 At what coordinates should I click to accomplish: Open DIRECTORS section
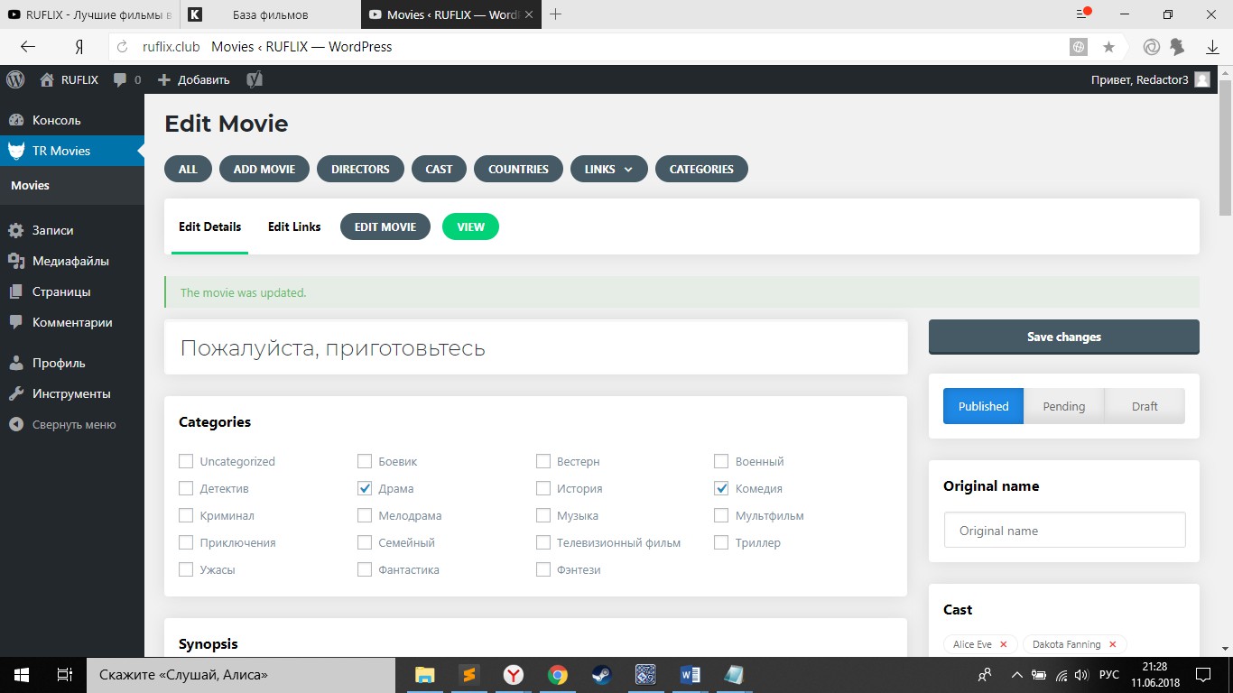[x=360, y=169]
